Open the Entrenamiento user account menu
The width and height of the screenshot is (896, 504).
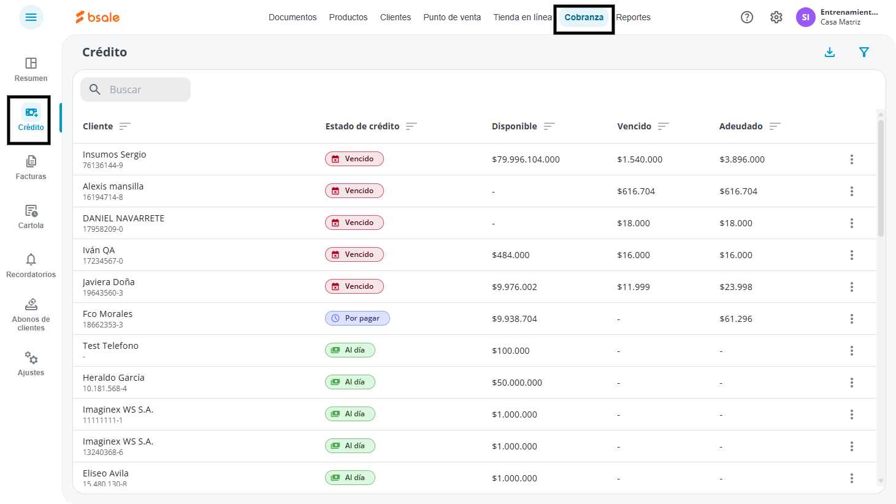coord(838,17)
